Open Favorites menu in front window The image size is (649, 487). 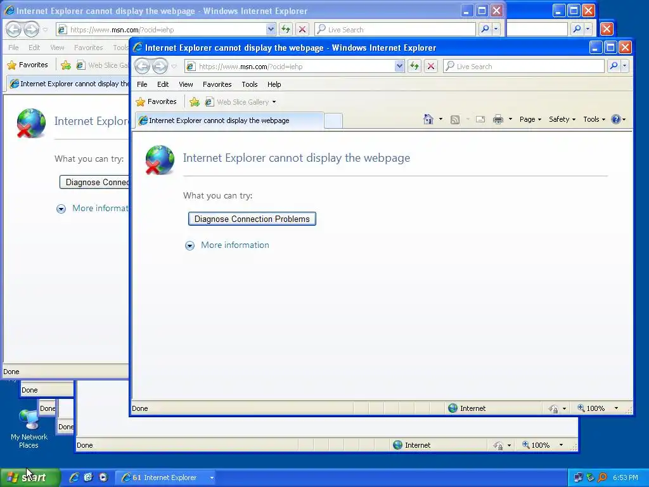(217, 84)
